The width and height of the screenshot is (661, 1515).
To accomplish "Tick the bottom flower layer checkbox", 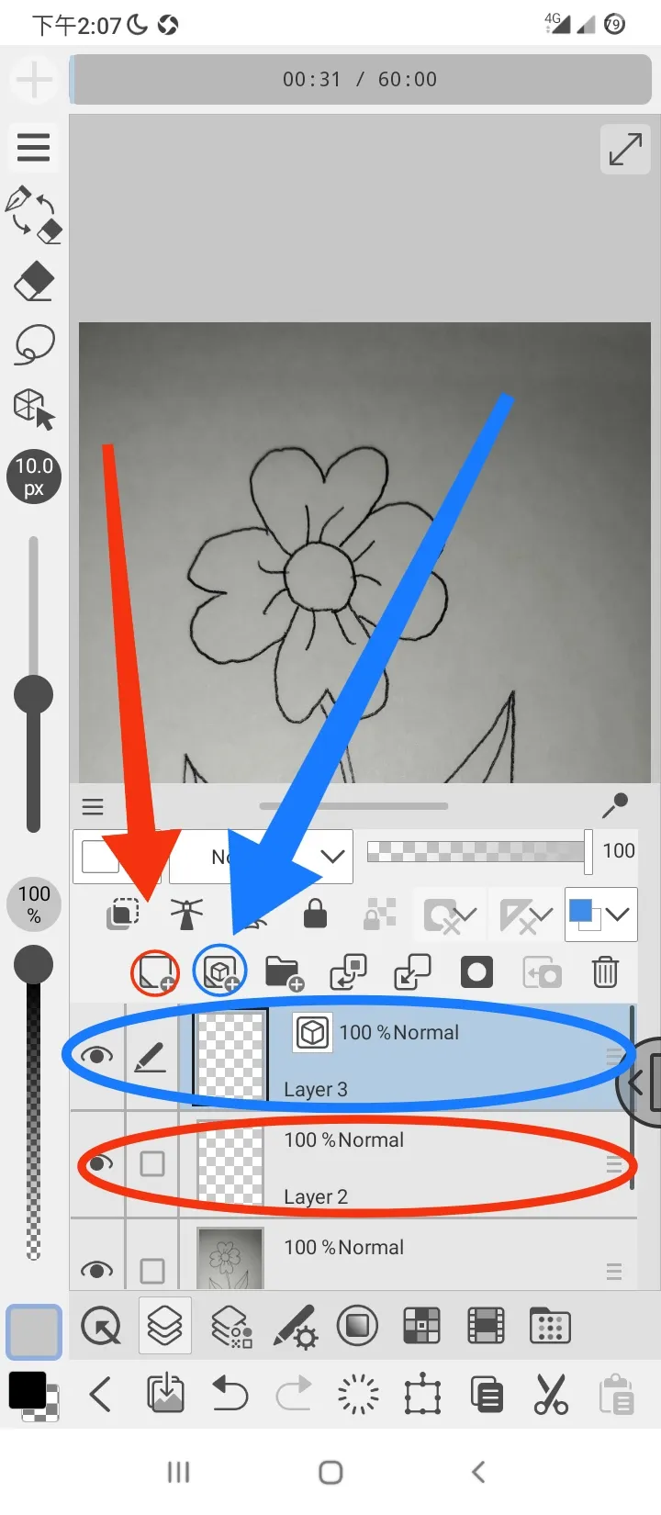I will 152,1271.
